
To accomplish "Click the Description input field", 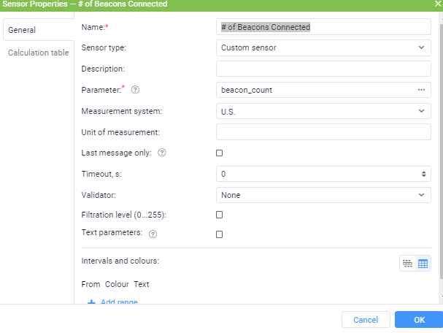I will (323, 69).
